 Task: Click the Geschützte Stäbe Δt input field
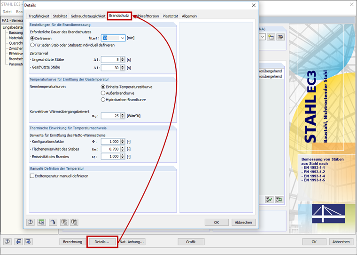pyautogui.click(x=111, y=68)
